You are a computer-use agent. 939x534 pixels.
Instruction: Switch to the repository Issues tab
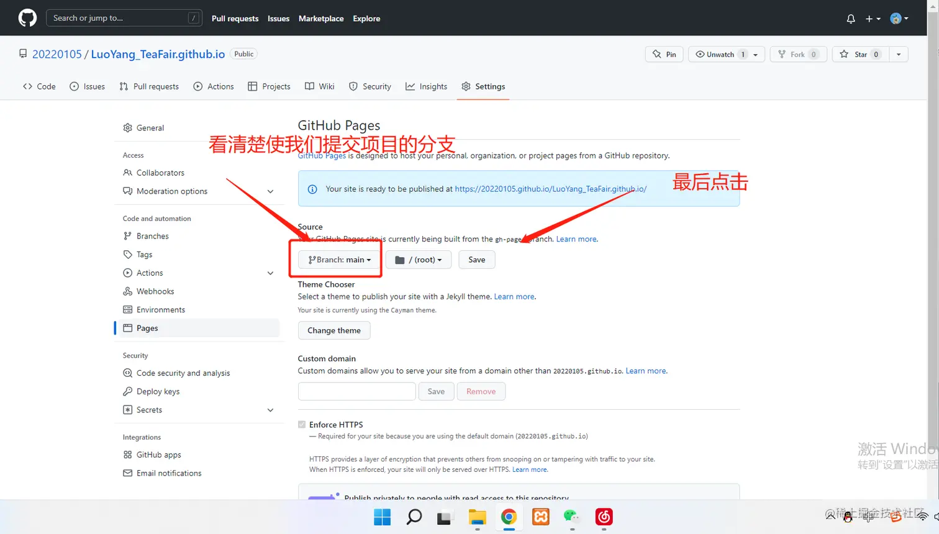point(88,86)
